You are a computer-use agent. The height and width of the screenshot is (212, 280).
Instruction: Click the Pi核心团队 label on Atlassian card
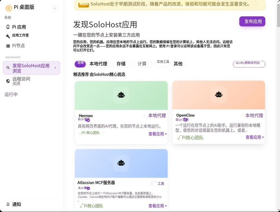pos(92,206)
